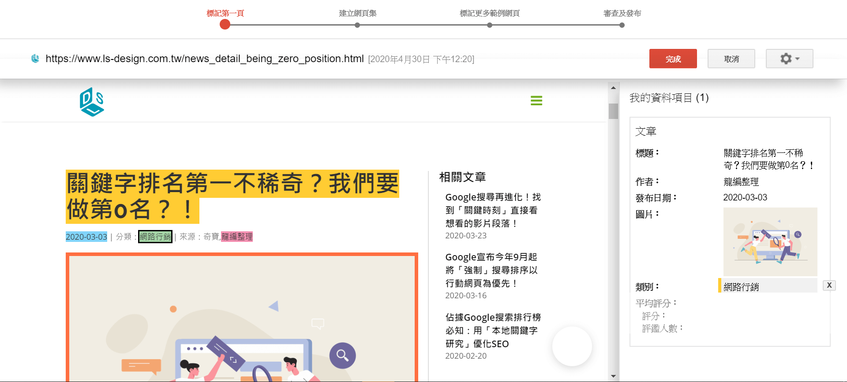Click the orange-bordered article image
Image resolution: width=847 pixels, height=382 pixels.
(242, 317)
